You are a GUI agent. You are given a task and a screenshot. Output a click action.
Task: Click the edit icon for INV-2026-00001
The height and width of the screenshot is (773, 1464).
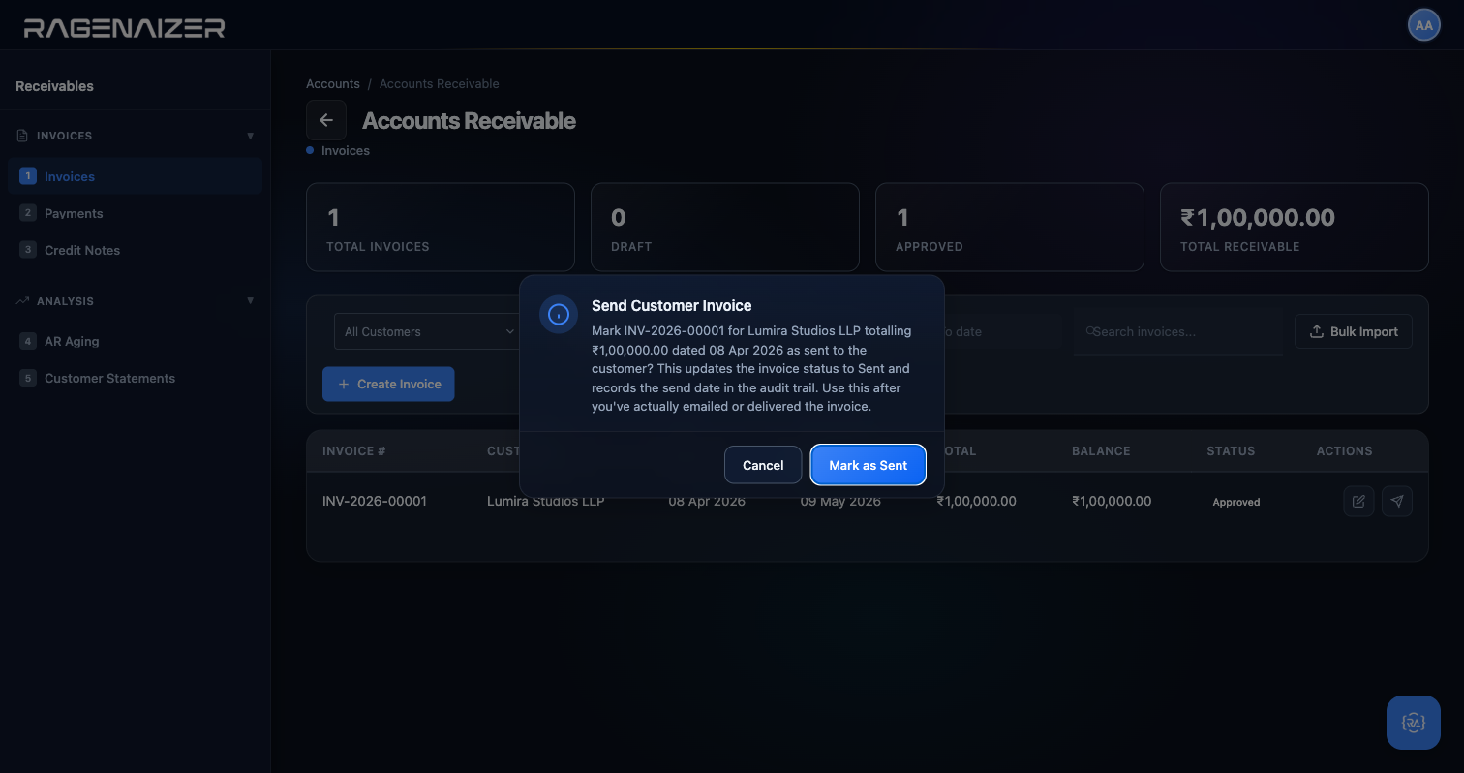1358,501
